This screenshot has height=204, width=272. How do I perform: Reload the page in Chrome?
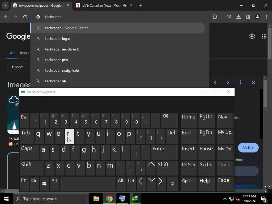click(x=25, y=17)
